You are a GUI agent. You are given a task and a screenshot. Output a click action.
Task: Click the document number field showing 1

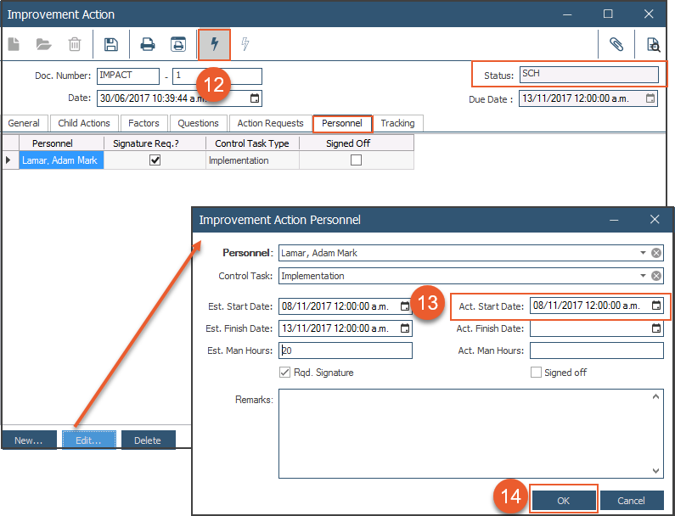217,76
